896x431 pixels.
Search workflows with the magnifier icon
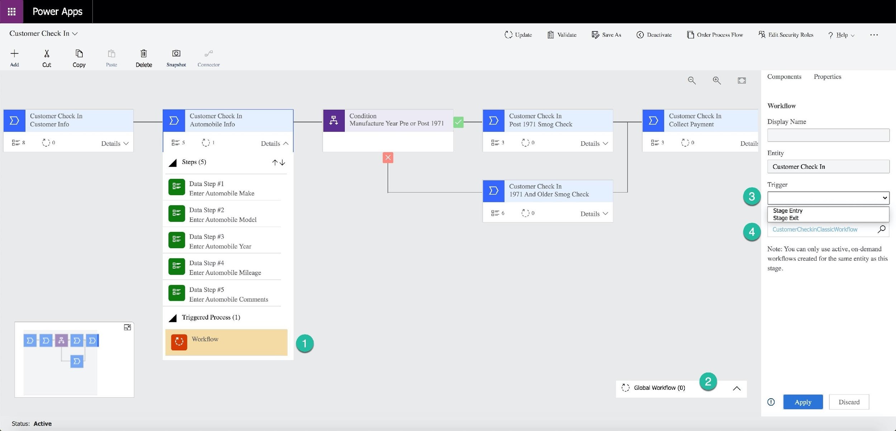click(x=881, y=229)
